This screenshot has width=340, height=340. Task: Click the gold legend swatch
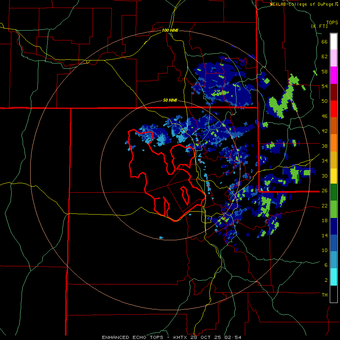coord(334,160)
